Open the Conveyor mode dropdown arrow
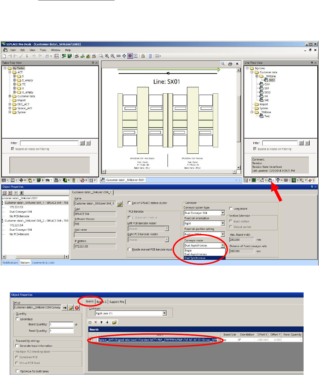This screenshot has height=375, width=319. (x=223, y=245)
